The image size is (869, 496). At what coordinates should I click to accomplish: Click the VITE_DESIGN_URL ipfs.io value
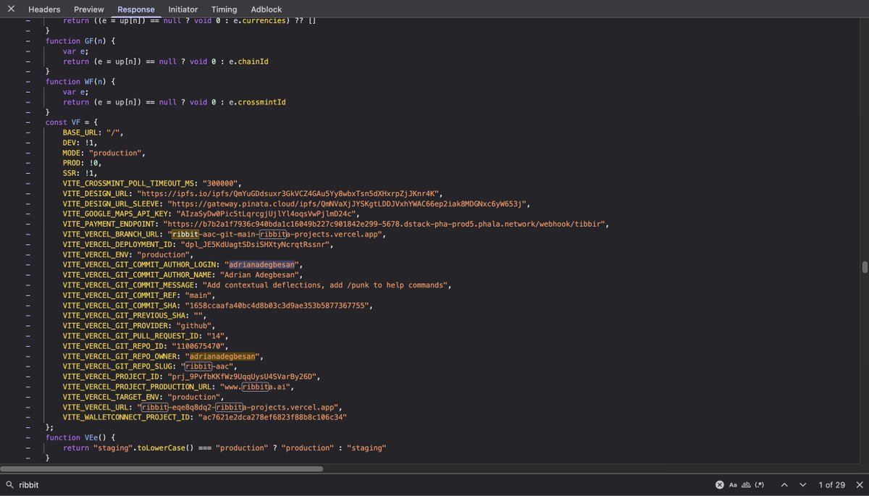289,193
